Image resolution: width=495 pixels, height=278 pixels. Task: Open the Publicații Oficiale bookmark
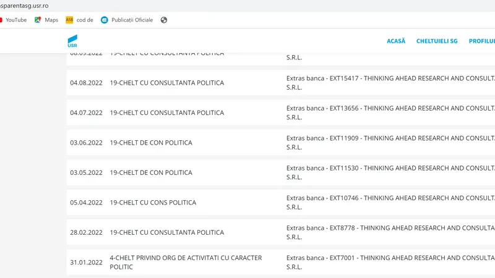pyautogui.click(x=127, y=20)
